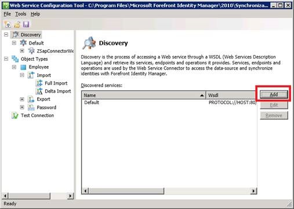Click the Open folder toolbar icon
The image size is (294, 209).
pos(17,24)
